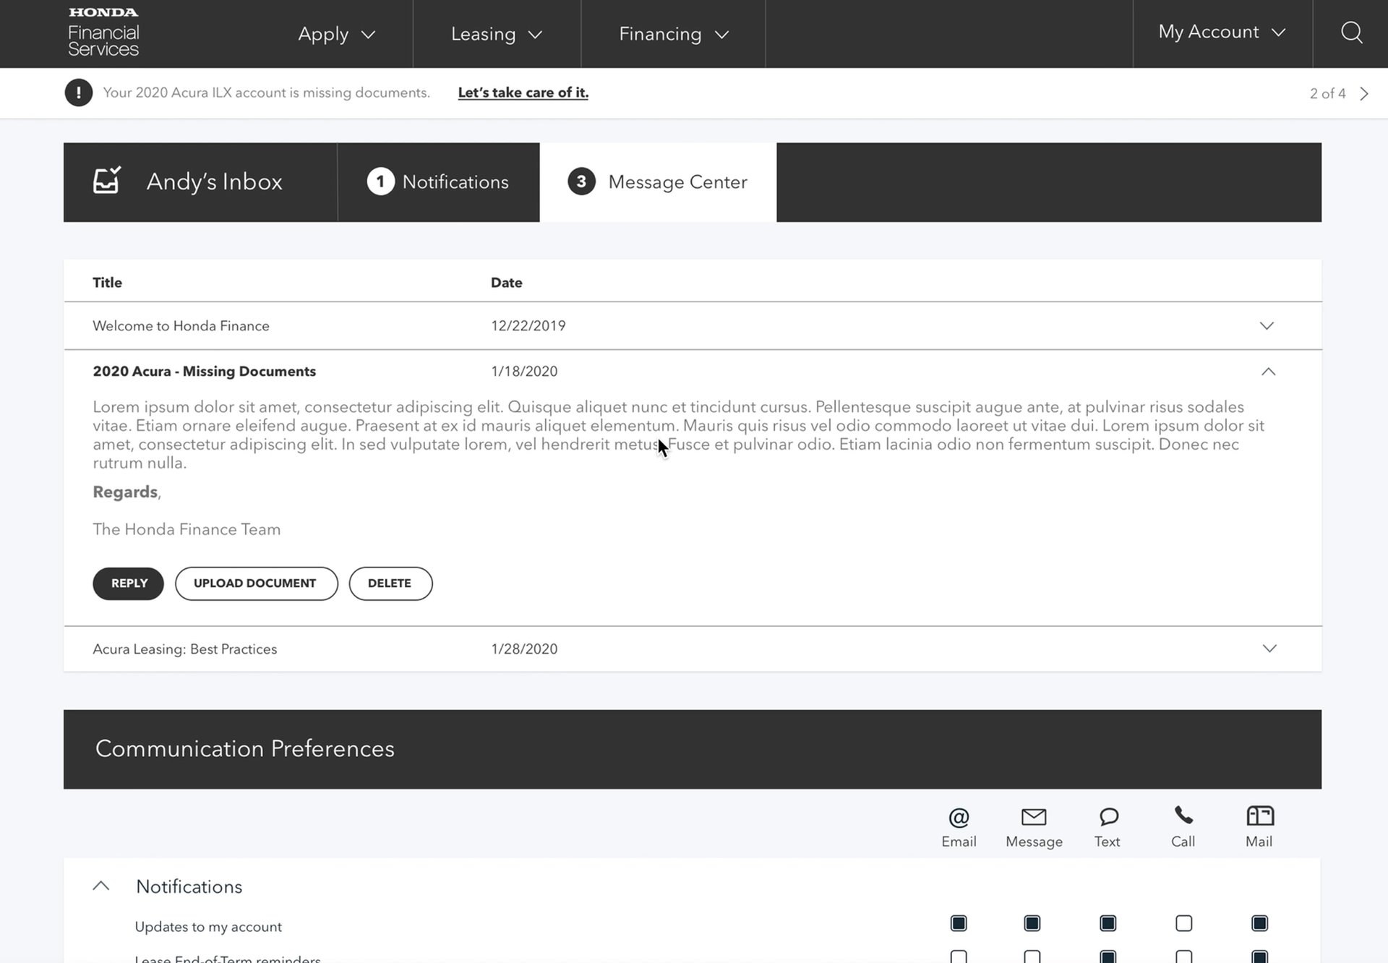Toggle Message for Updates to my account
The image size is (1388, 963).
1032,923
